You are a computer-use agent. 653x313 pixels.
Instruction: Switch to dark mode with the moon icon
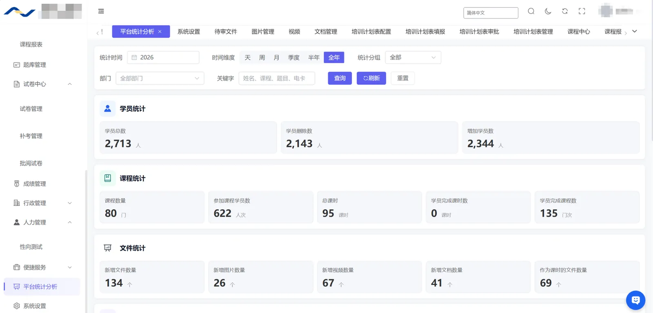548,11
